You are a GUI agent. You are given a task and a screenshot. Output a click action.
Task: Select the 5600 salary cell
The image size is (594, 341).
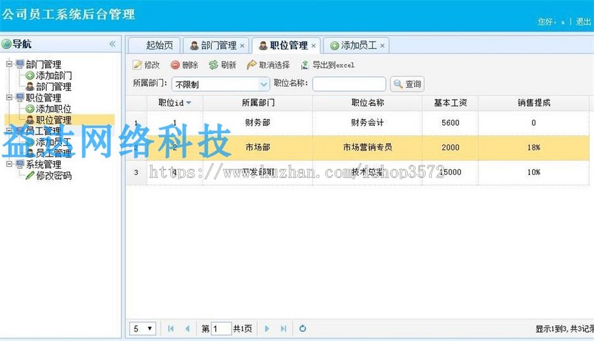pos(450,123)
